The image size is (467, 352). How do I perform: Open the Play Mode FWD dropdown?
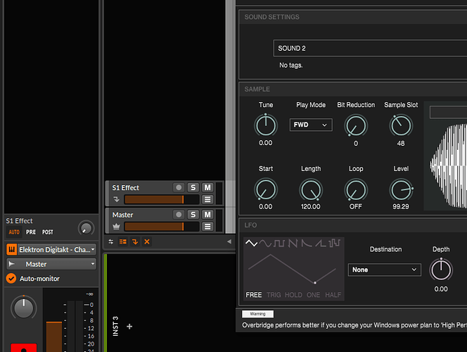coord(311,125)
